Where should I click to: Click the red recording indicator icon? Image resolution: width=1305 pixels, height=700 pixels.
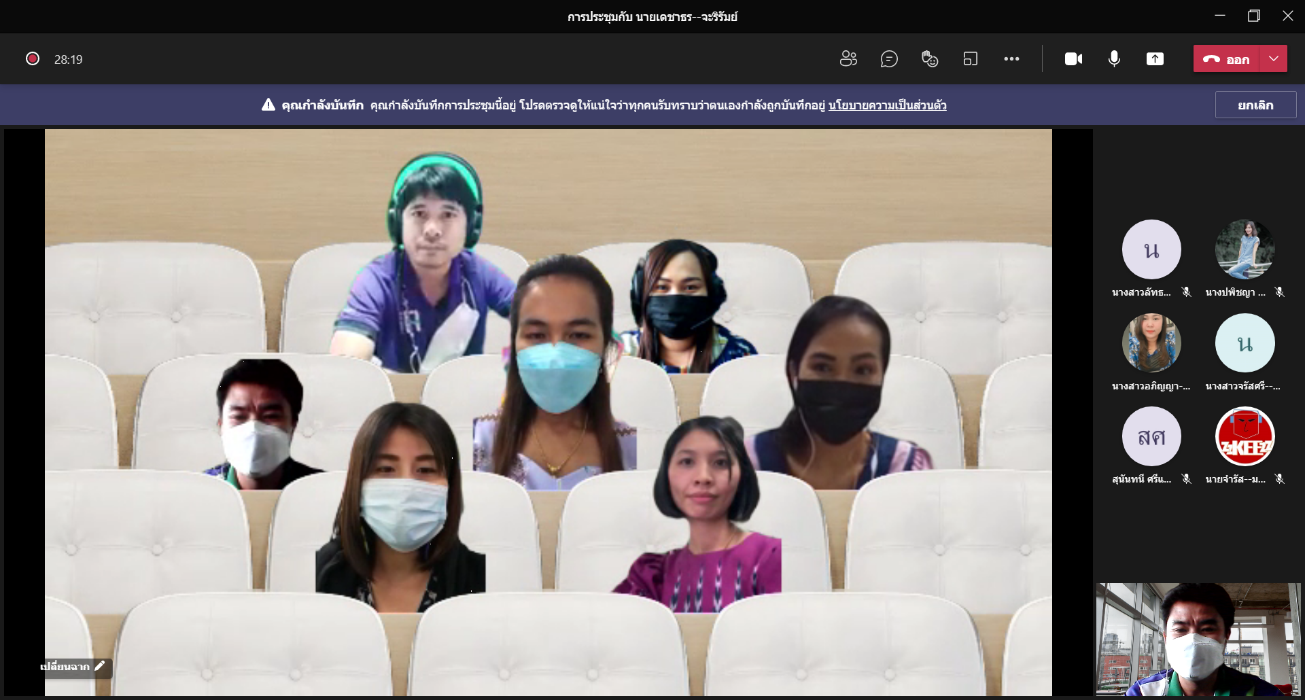pos(33,59)
